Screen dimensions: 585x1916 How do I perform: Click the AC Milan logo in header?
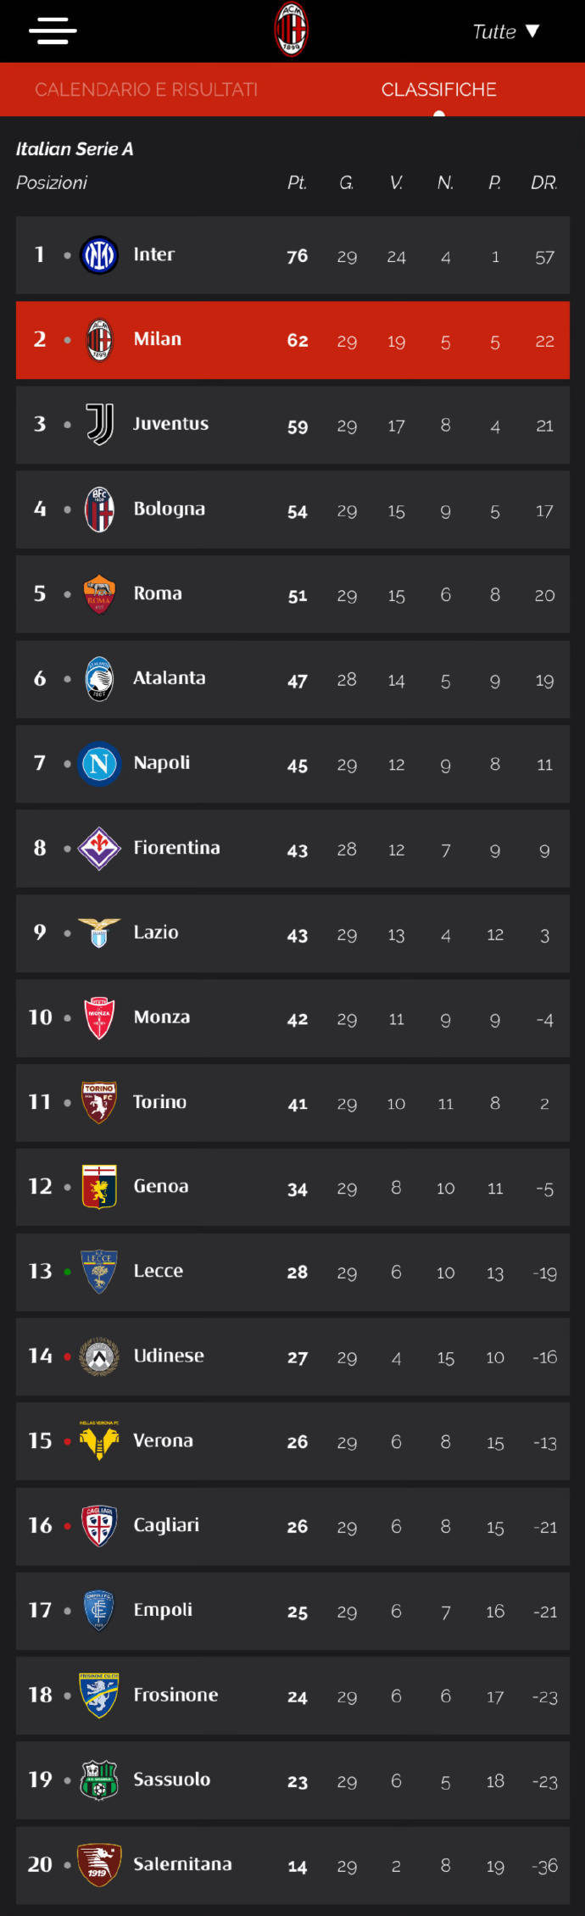pos(291,30)
